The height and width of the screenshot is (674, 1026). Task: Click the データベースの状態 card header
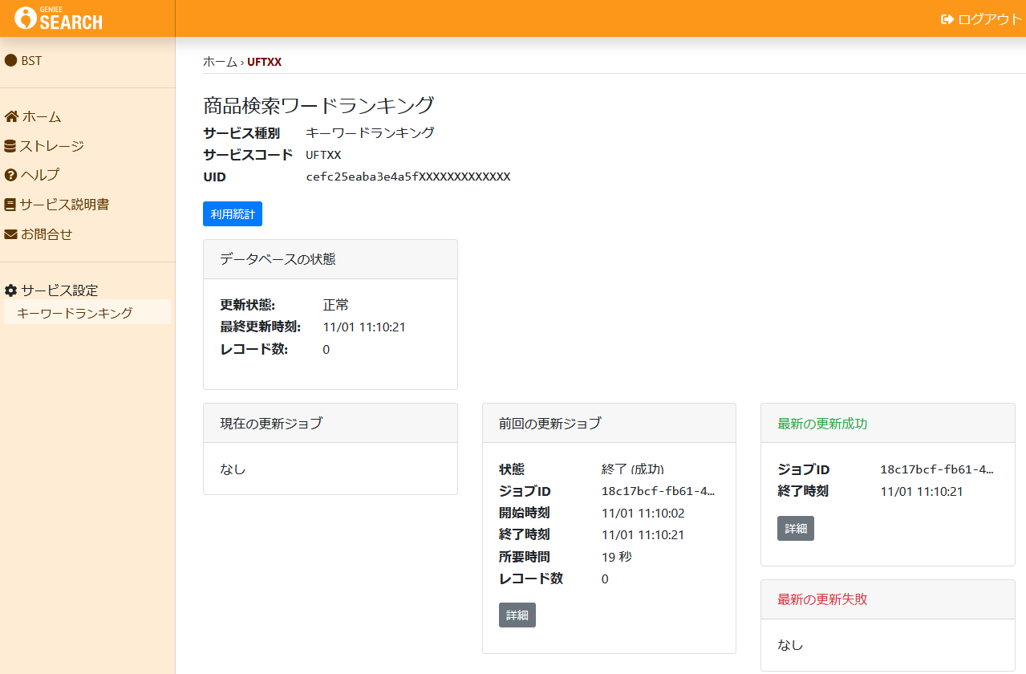coord(331,259)
